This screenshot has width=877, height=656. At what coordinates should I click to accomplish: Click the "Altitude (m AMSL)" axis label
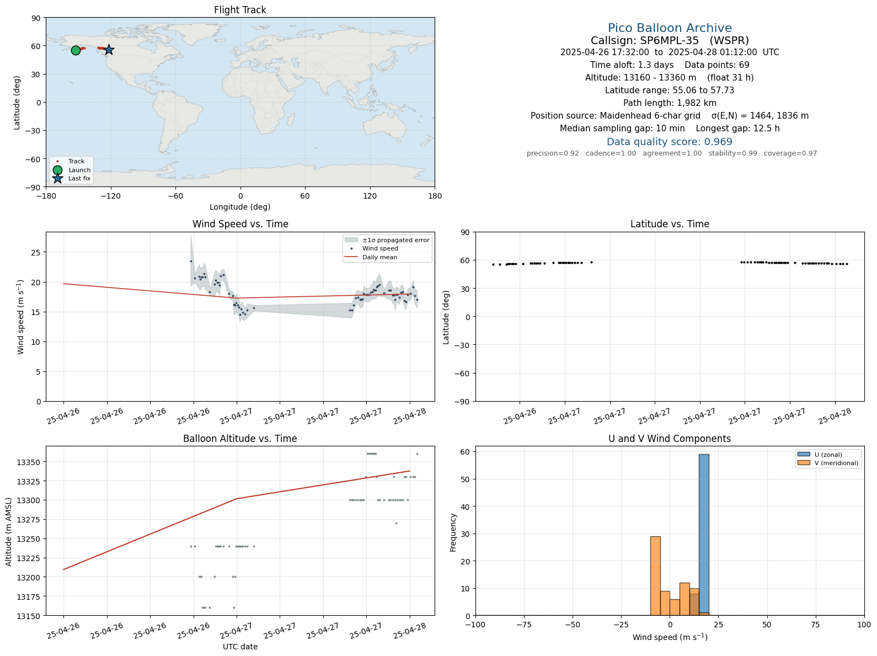coord(9,531)
